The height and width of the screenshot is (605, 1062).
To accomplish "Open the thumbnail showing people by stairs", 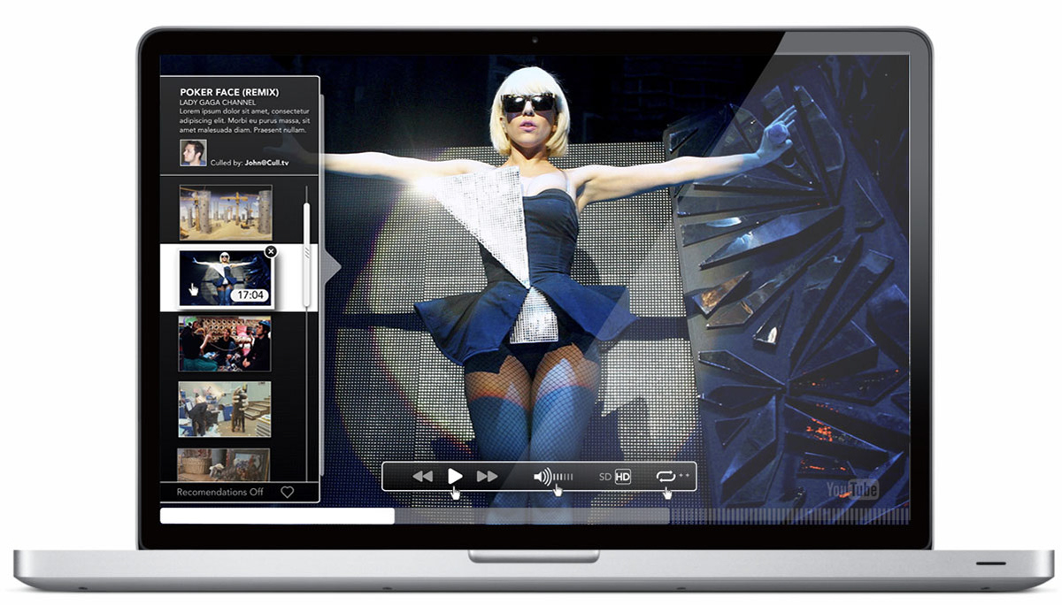I will click(x=225, y=409).
